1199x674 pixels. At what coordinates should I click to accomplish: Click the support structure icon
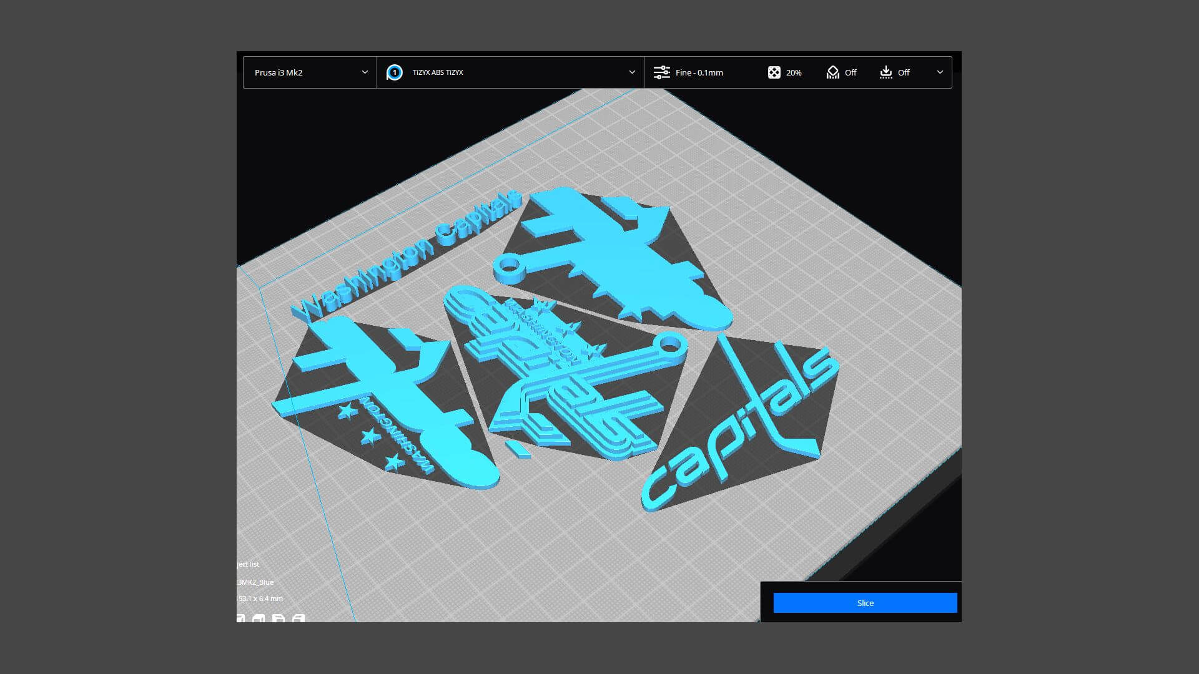coord(832,72)
